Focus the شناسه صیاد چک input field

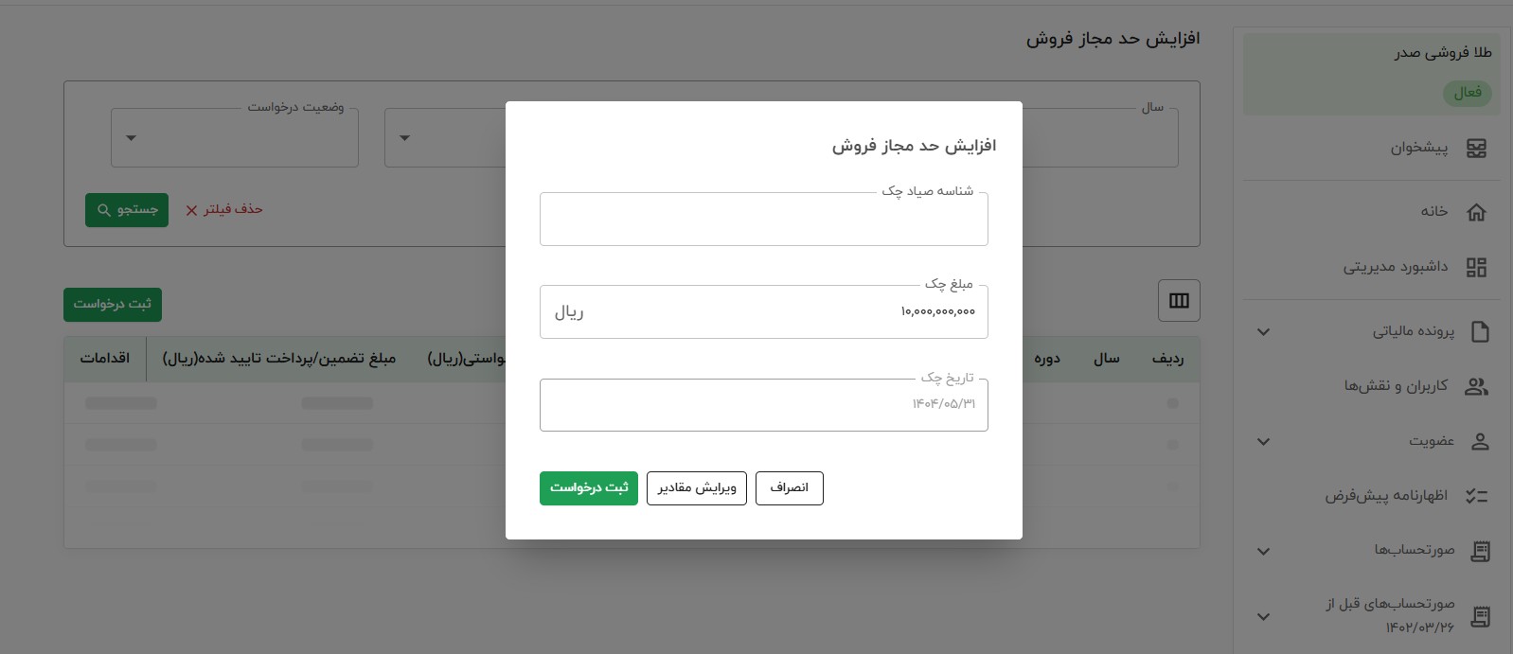(764, 220)
